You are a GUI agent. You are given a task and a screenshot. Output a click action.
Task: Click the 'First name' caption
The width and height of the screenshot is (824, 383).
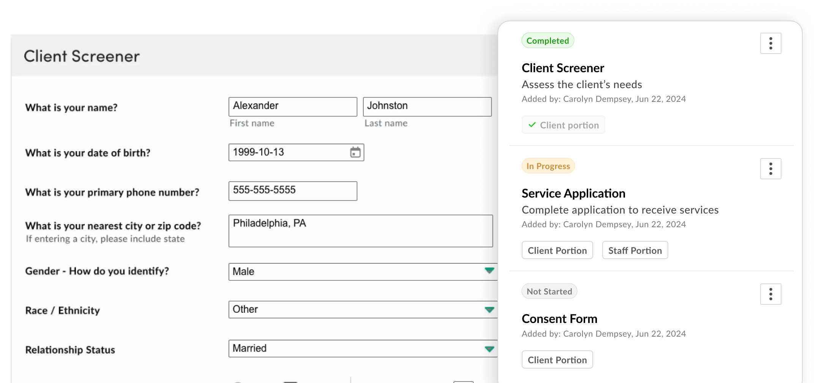[252, 123]
